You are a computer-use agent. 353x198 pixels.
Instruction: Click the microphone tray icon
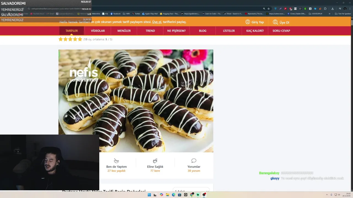coord(331,195)
